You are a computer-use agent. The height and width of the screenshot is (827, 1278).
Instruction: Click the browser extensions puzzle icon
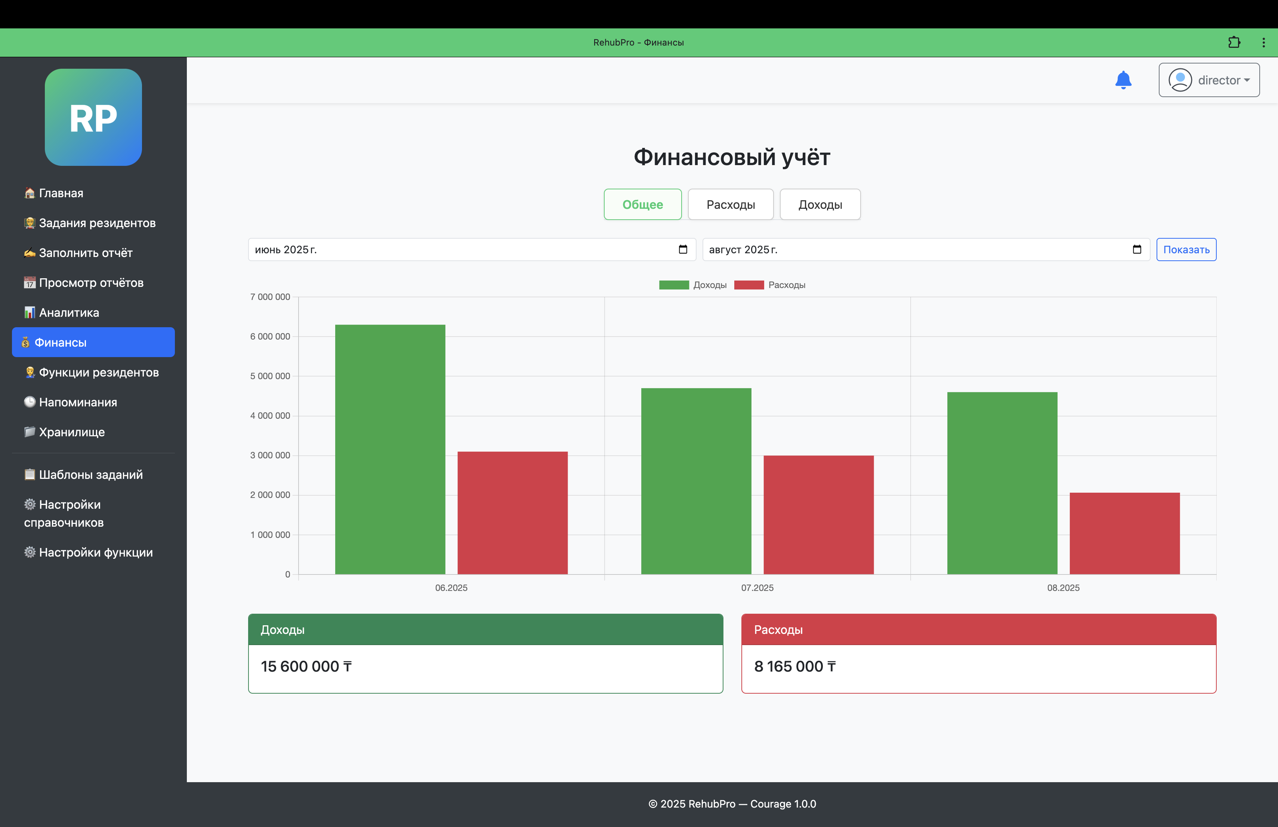pos(1234,43)
